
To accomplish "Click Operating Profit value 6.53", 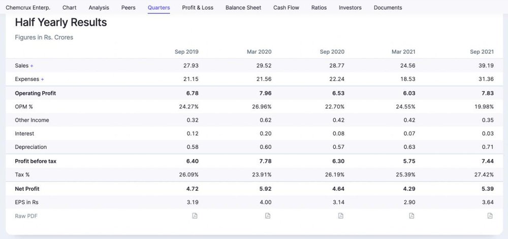I will click(x=338, y=93).
